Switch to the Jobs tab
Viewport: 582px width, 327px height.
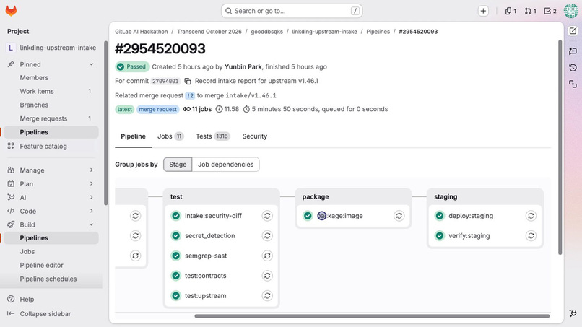(x=170, y=136)
